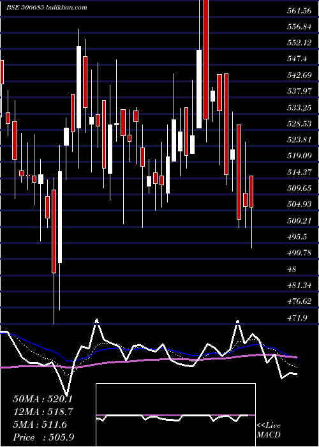
Task: Click the 495.5 axis label
Action: pyautogui.click(x=298, y=237)
